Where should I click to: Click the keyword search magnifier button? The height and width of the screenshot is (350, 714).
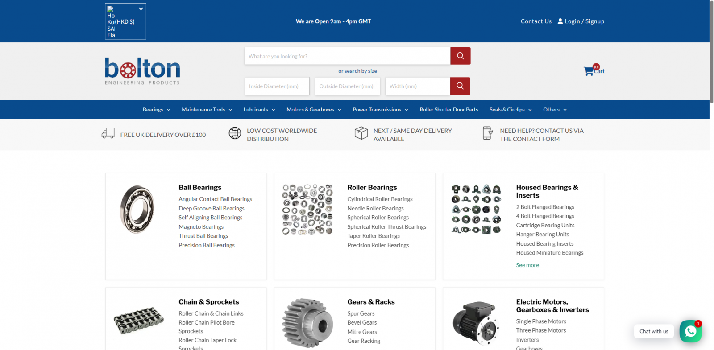tap(460, 56)
